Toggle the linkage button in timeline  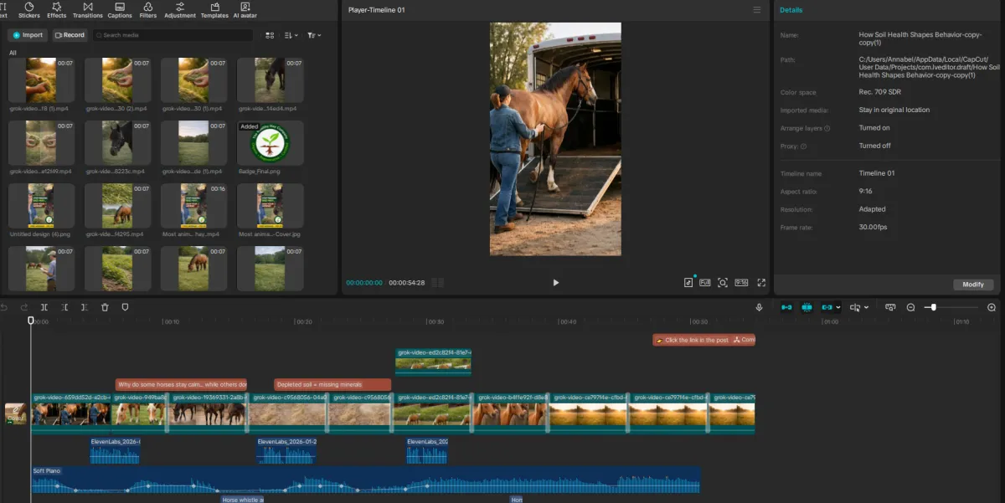pos(828,307)
